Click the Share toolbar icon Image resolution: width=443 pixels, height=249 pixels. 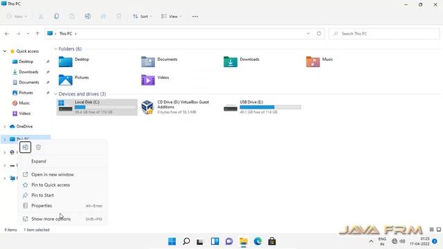point(103,17)
